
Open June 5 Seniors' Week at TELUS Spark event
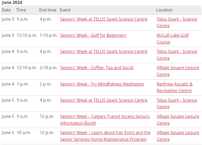click(103, 100)
